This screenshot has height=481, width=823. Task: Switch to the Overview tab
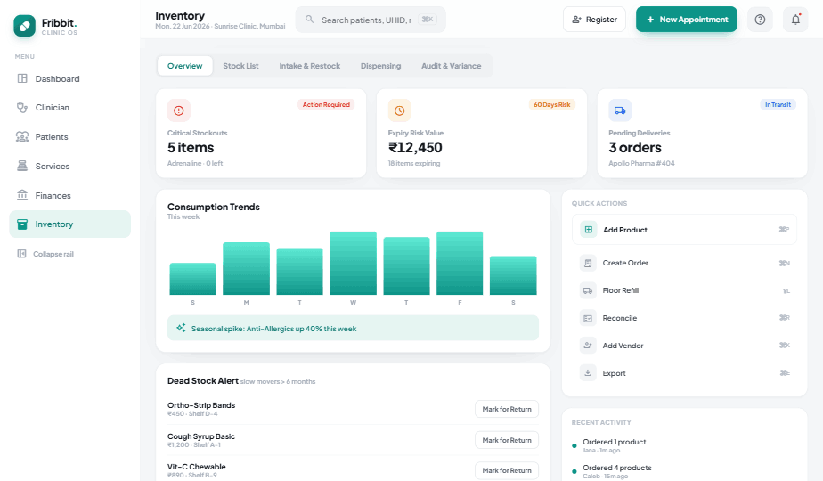click(x=184, y=66)
